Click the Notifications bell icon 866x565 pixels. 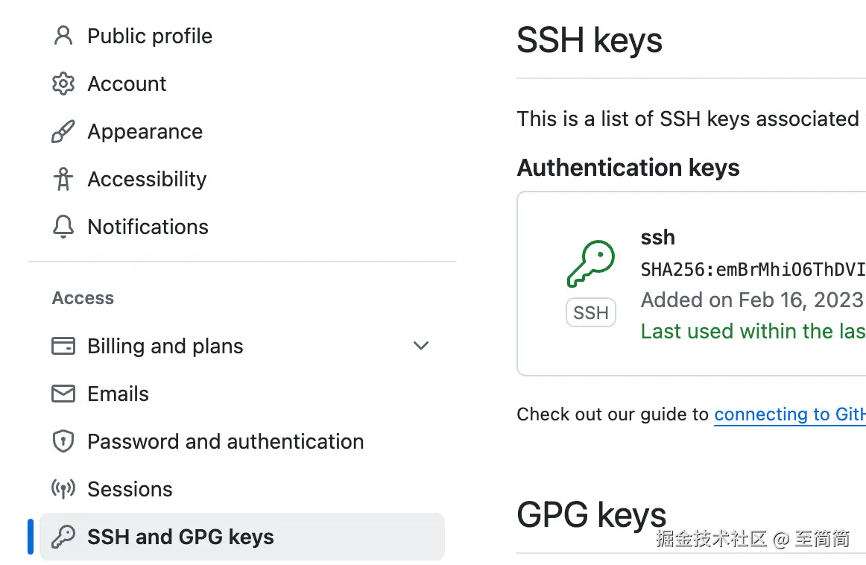[63, 227]
